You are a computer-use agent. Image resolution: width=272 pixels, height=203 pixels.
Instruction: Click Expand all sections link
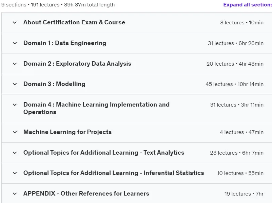coord(248,5)
